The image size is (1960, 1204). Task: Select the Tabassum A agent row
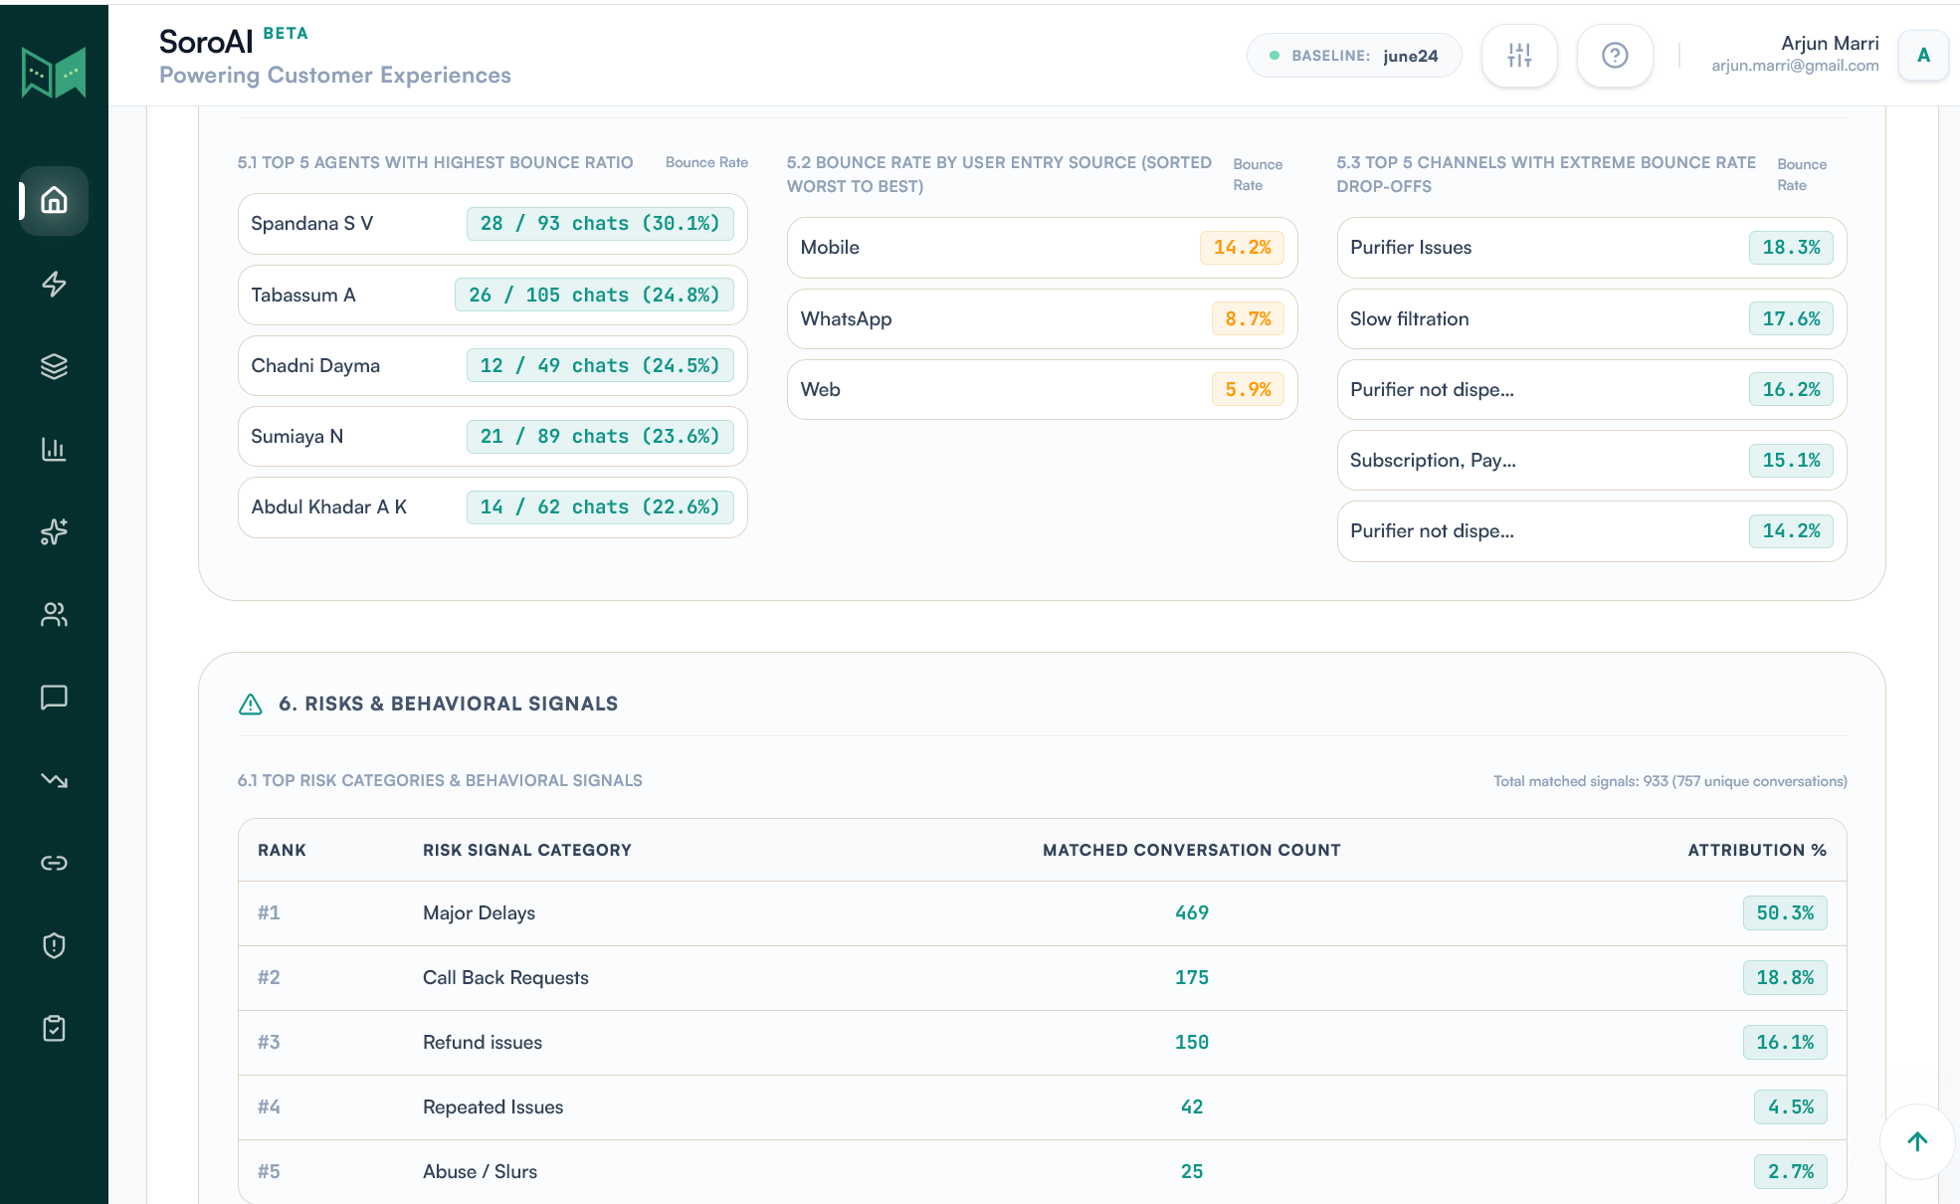[x=492, y=295]
